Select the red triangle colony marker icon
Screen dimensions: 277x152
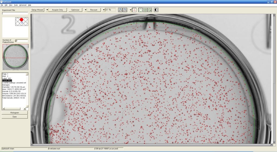(134, 10)
